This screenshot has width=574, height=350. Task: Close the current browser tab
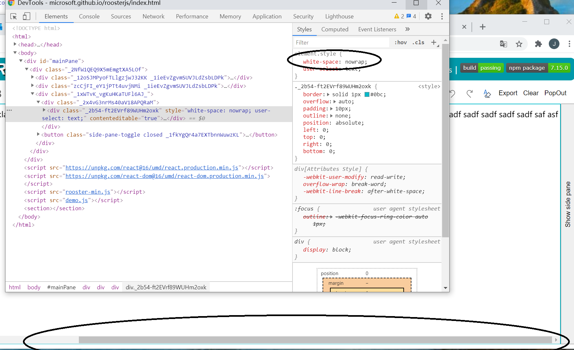pyautogui.click(x=464, y=27)
